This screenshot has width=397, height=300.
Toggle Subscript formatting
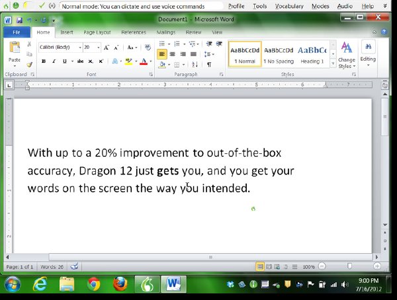pos(91,61)
